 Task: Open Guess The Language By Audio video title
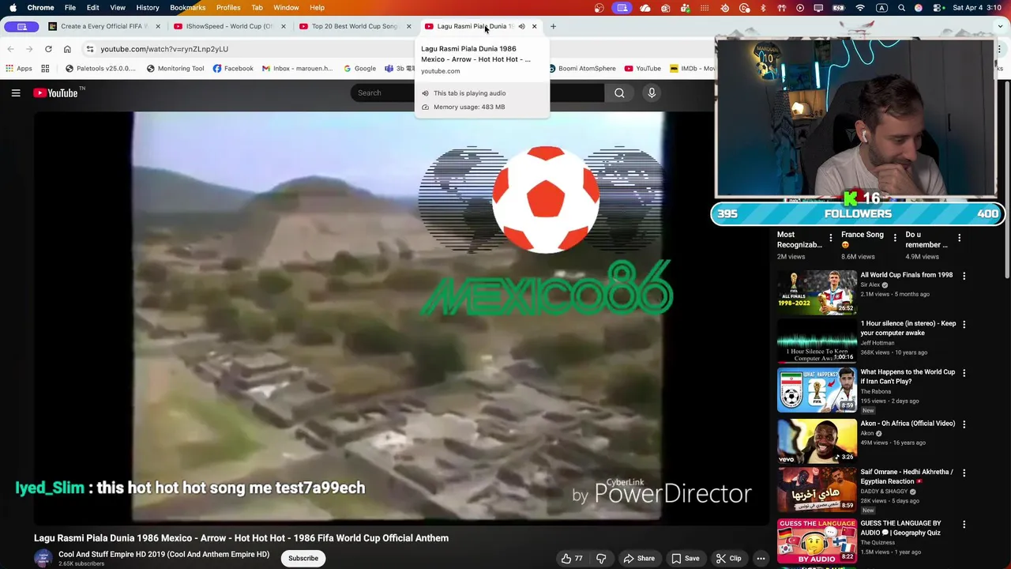[900, 528]
